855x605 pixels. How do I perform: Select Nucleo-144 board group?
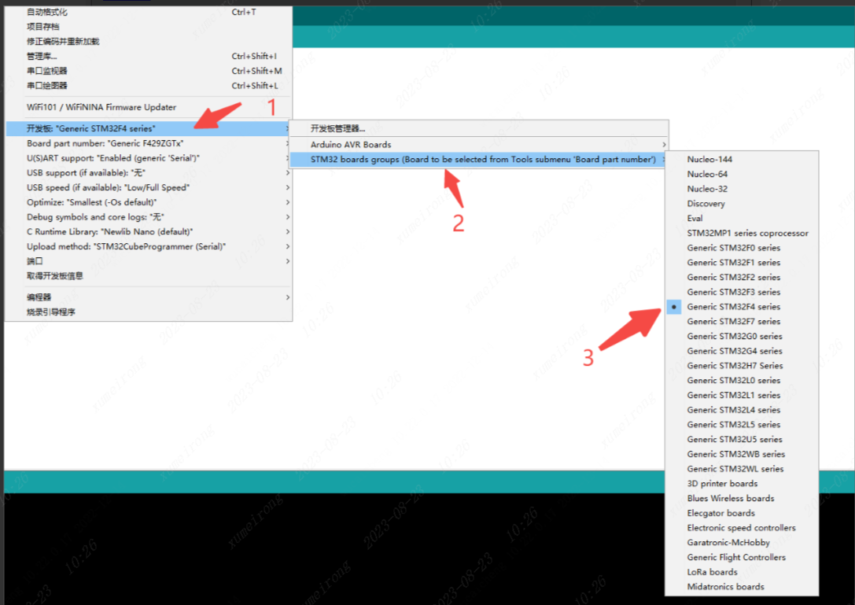[x=742, y=159]
